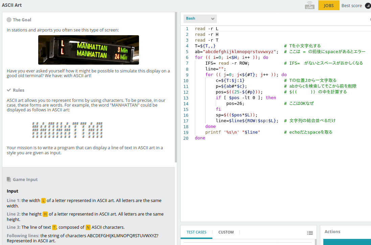Click the checkmark icon beside Rules
The image size is (371, 245).
(x=9, y=90)
